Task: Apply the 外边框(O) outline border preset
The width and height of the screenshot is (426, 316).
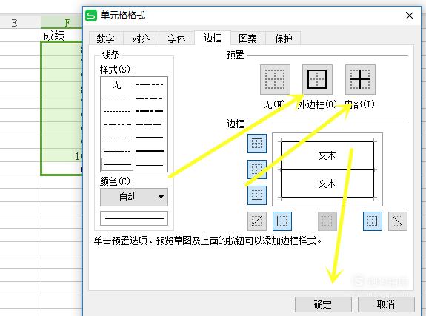Action: click(x=317, y=79)
